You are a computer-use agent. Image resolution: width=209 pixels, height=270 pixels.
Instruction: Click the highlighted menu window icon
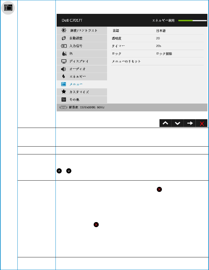click(x=64, y=84)
